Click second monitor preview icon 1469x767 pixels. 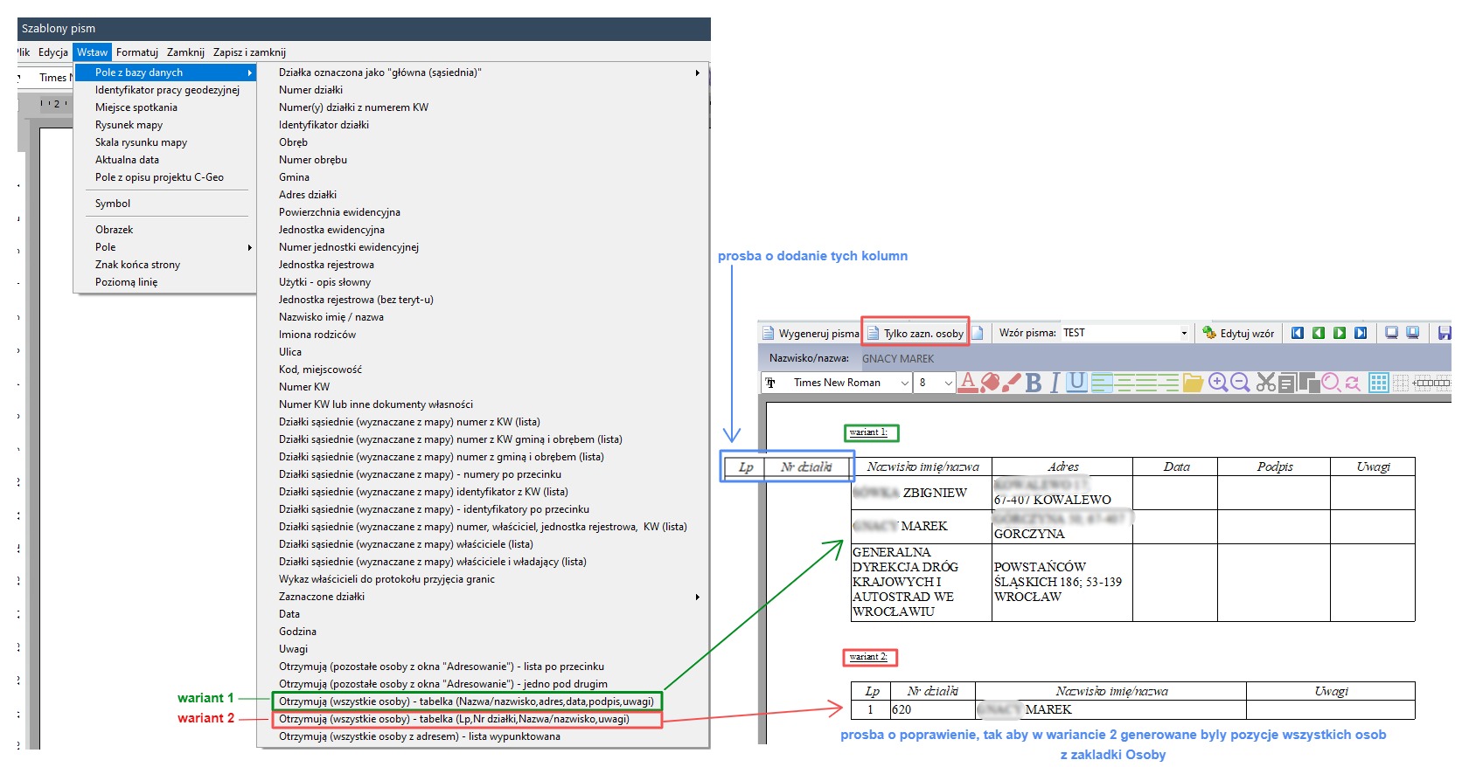click(1412, 333)
